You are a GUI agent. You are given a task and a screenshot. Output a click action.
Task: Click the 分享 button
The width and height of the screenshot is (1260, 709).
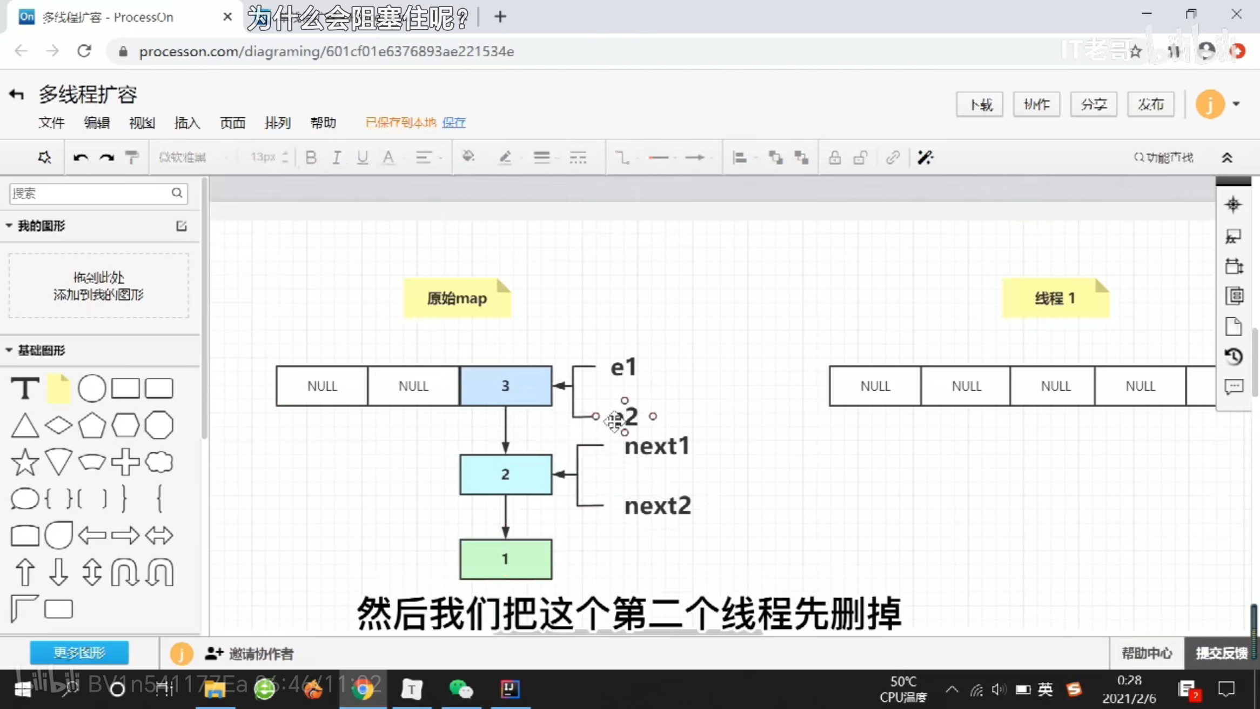click(x=1093, y=104)
